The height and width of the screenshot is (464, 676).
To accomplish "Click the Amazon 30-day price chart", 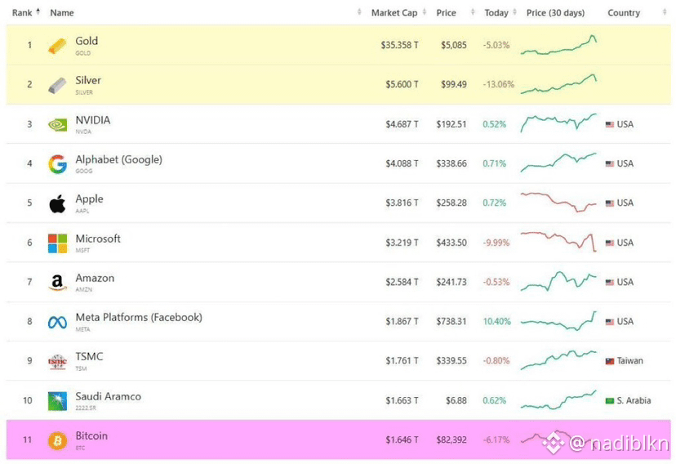I will point(558,281).
